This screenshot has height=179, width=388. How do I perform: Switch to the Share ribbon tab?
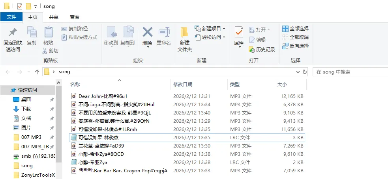(54, 17)
